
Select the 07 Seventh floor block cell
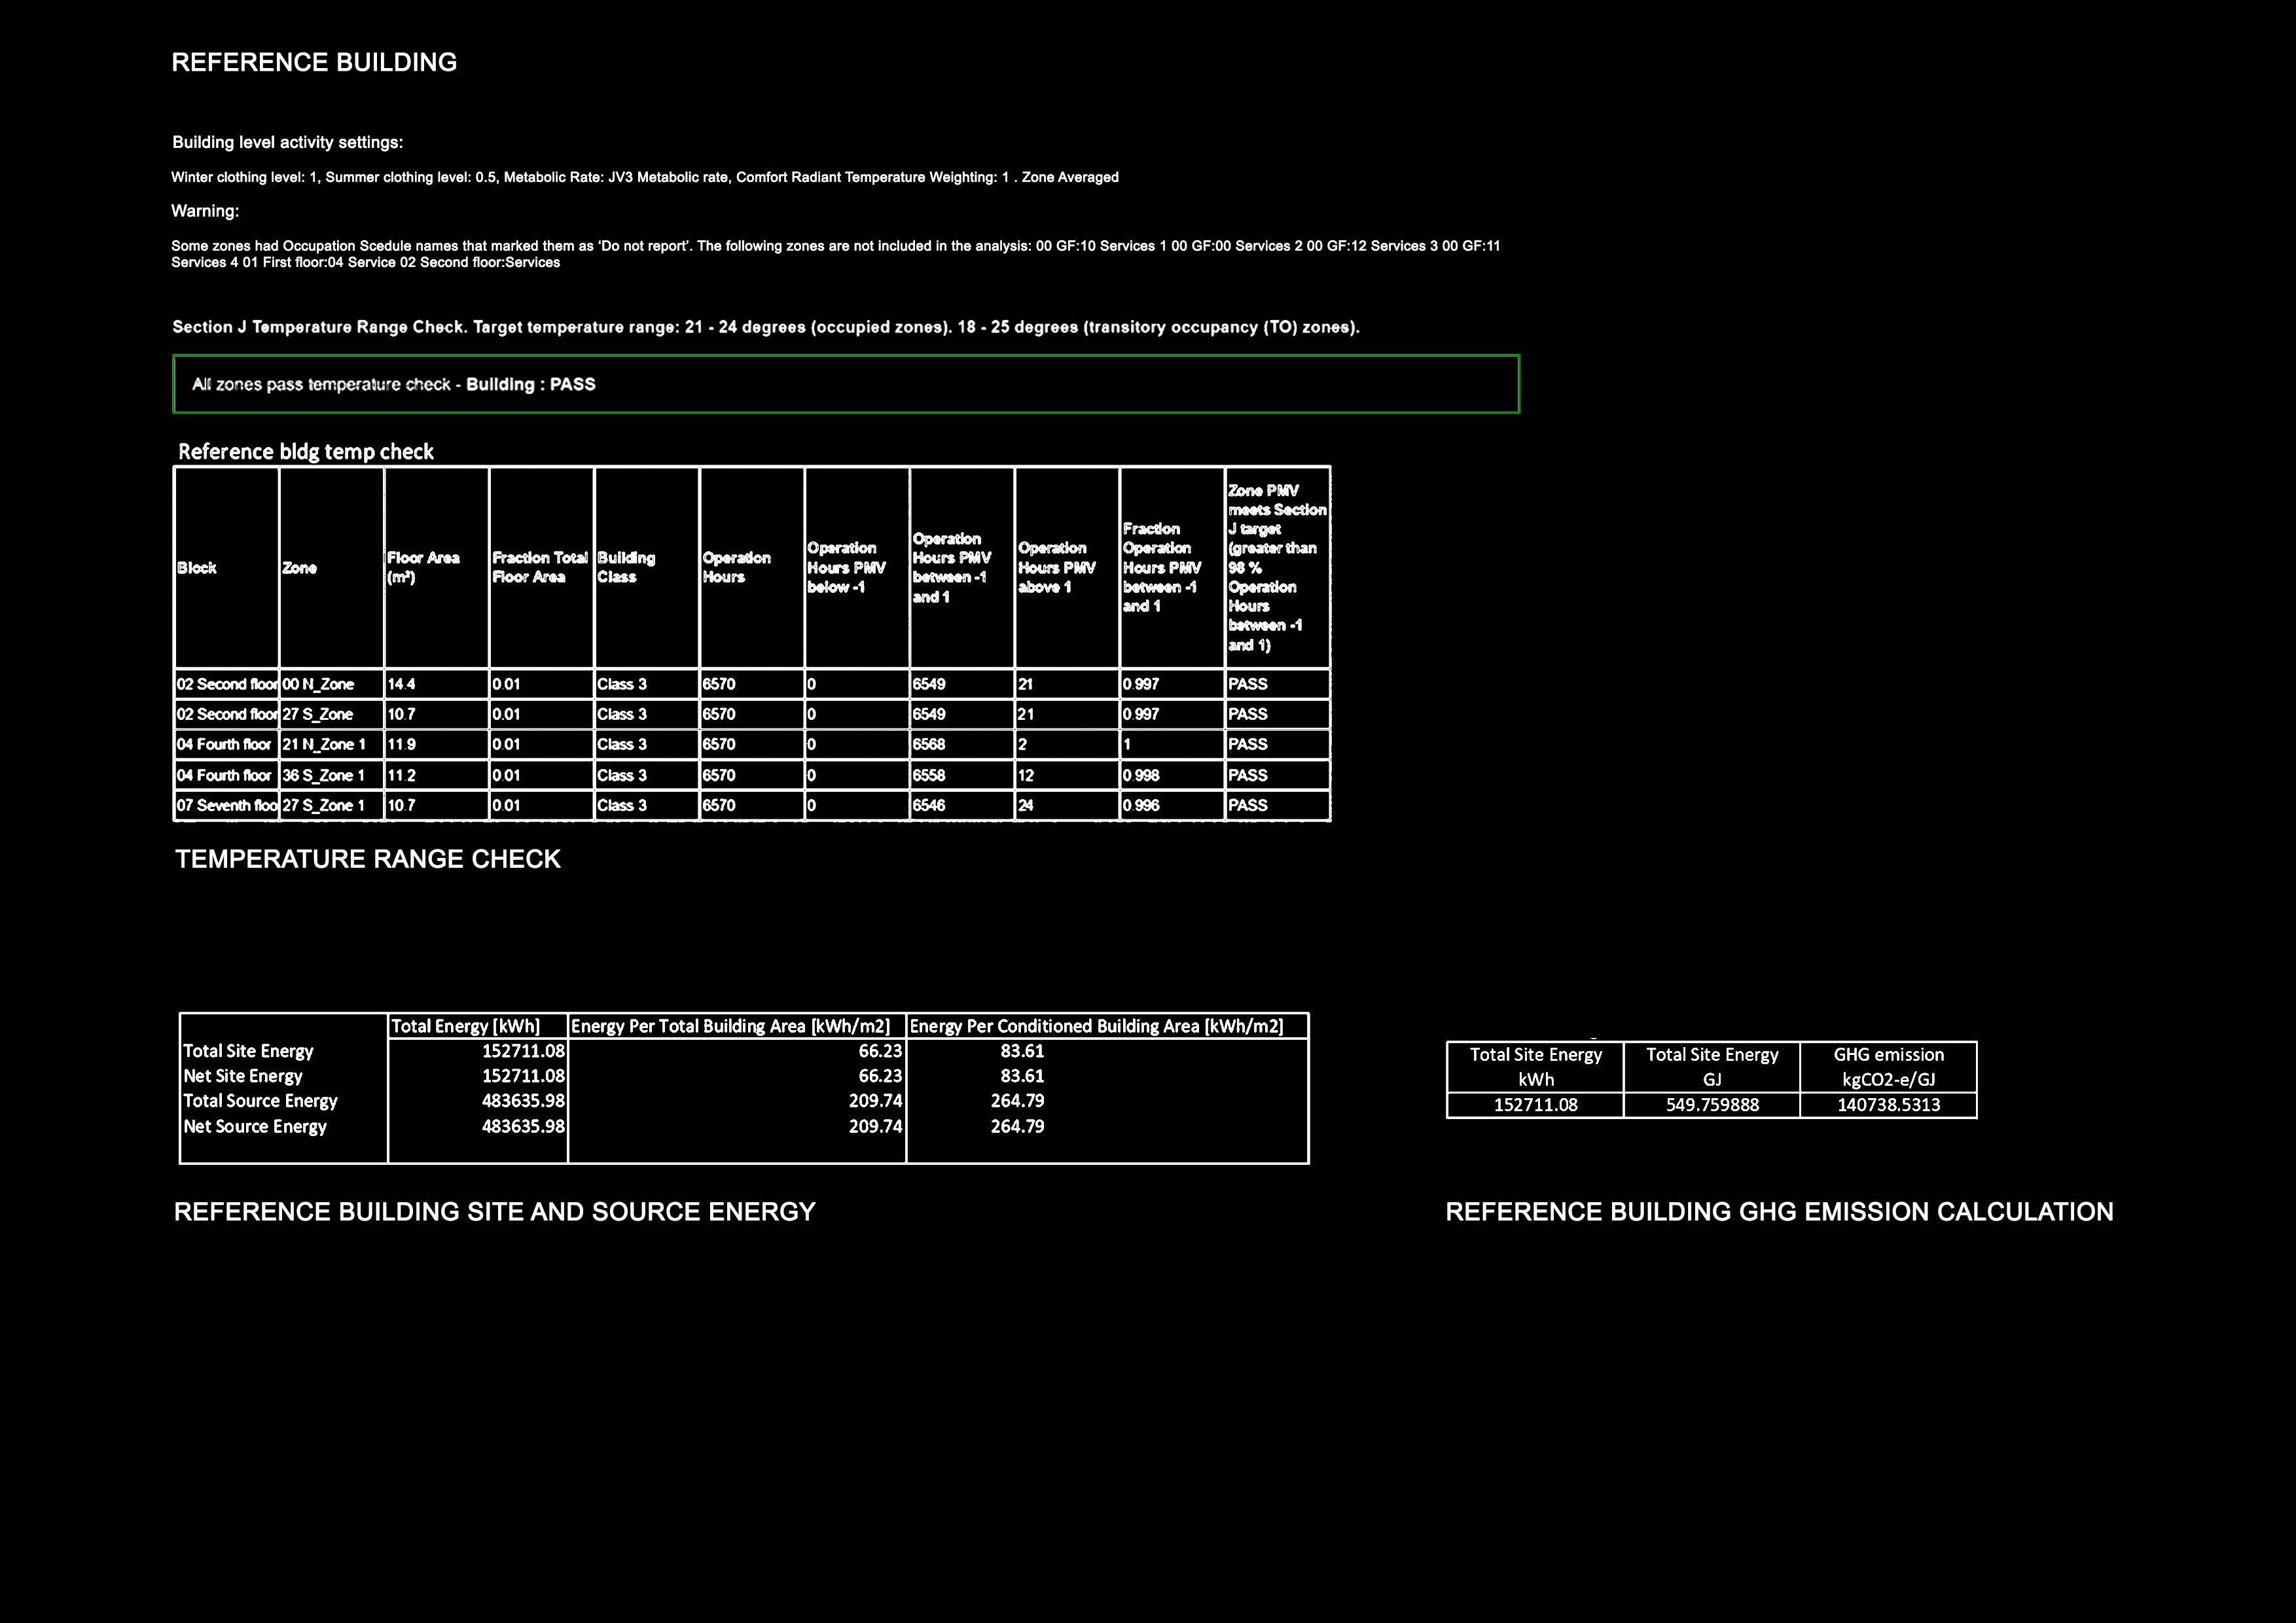pos(226,805)
